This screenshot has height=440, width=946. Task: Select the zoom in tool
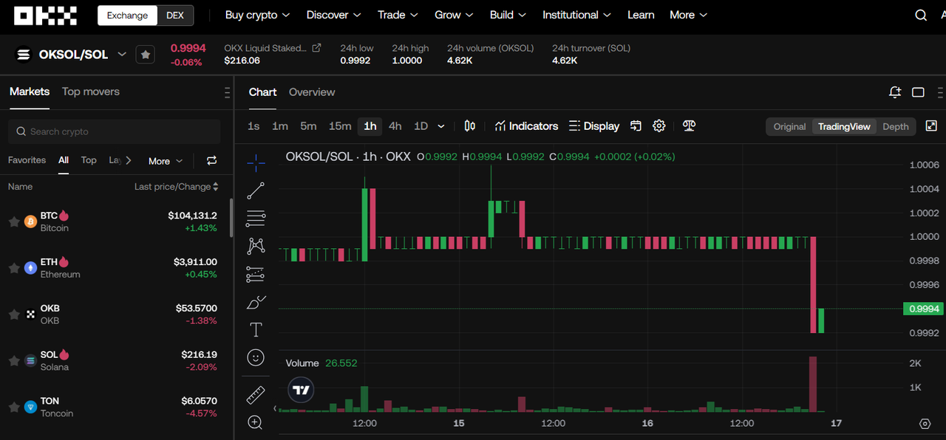coord(256,422)
